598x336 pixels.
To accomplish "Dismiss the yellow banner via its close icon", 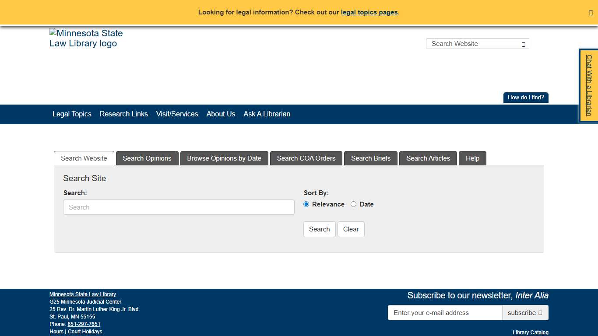I will pyautogui.click(x=590, y=12).
